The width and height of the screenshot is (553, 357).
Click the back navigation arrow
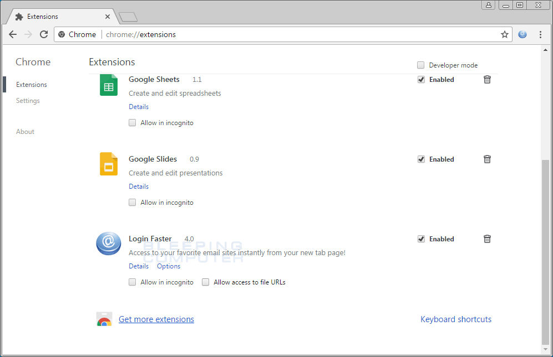pos(13,34)
